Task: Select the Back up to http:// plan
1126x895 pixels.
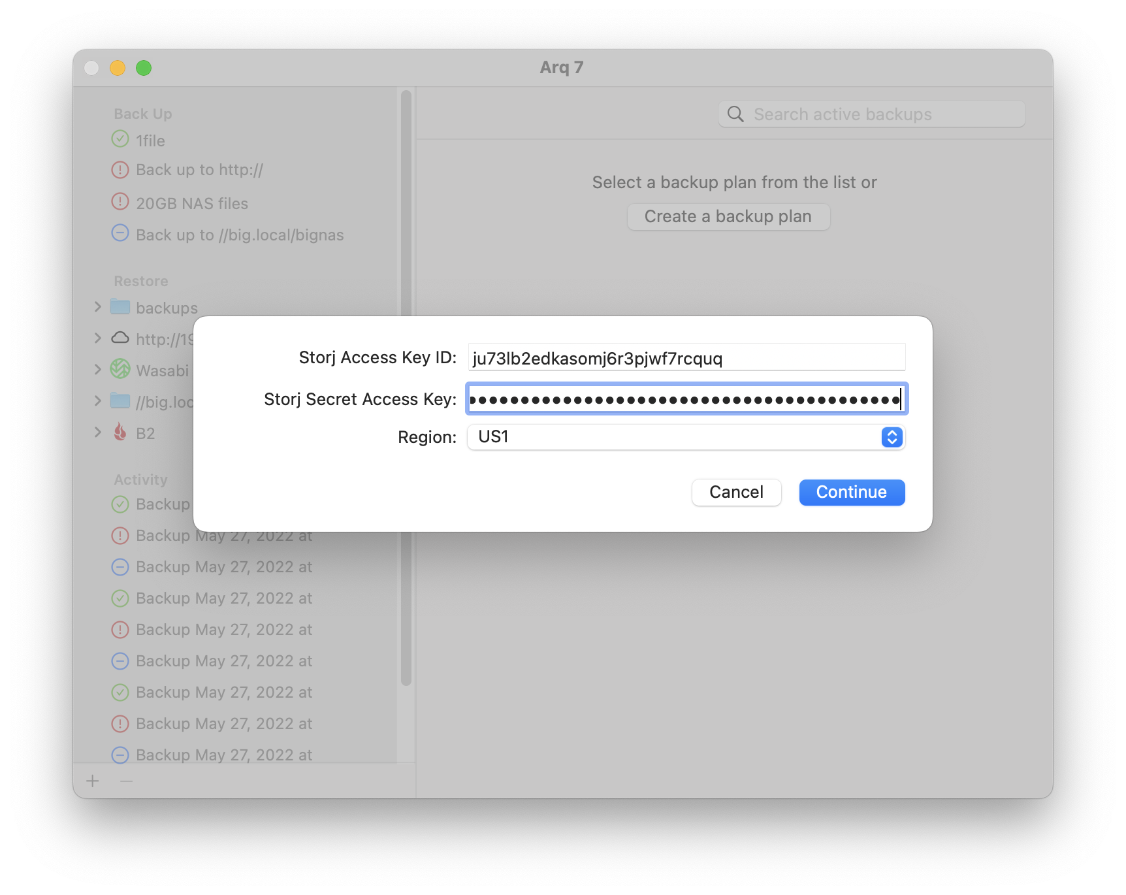Action: coord(199,170)
